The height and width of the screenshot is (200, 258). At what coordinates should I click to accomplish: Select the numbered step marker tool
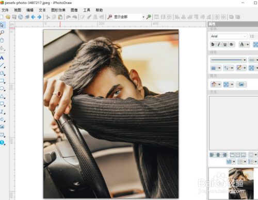pyautogui.click(x=2, y=142)
